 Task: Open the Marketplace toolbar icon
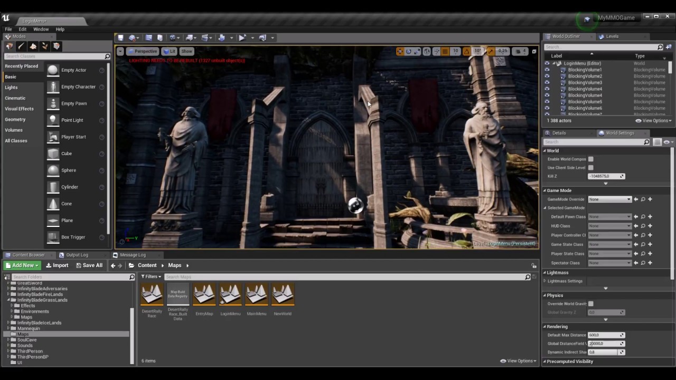pos(160,37)
